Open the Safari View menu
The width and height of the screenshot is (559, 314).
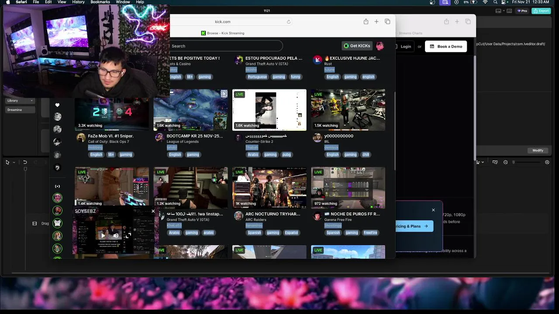[x=62, y=2]
